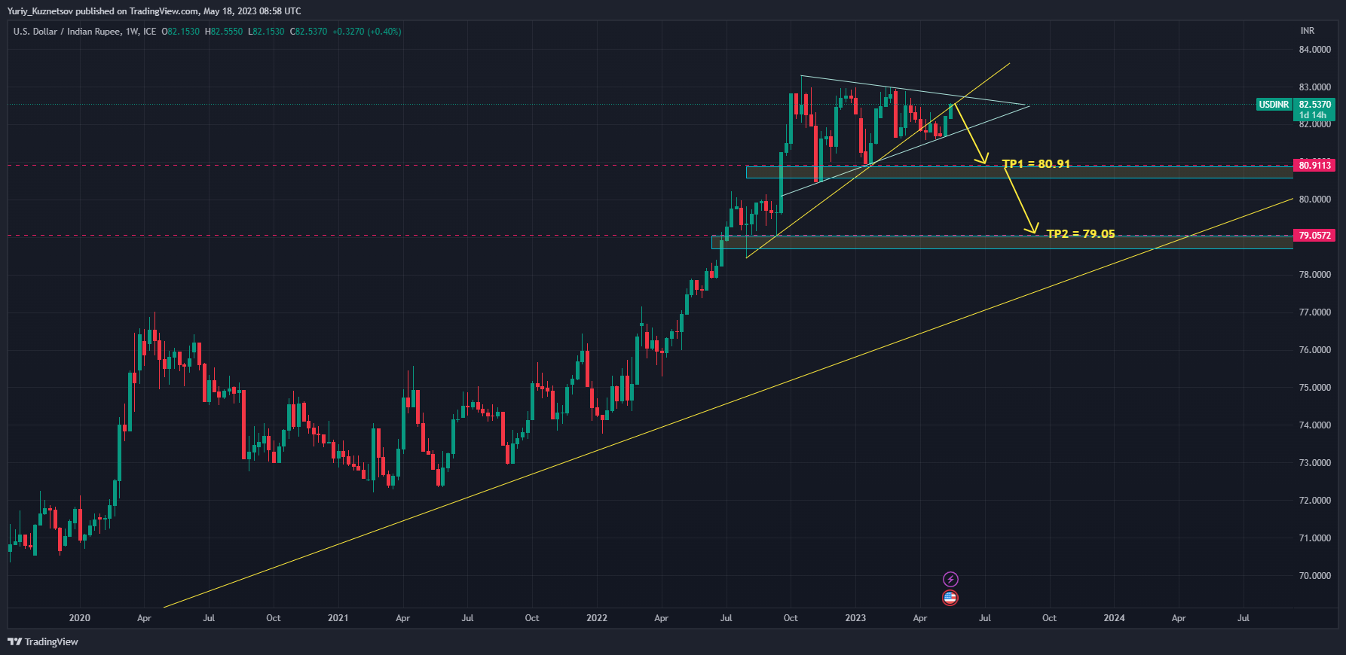Click the TP2 = 79.05 annotation
Image resolution: width=1346 pixels, height=655 pixels.
coord(1081,233)
